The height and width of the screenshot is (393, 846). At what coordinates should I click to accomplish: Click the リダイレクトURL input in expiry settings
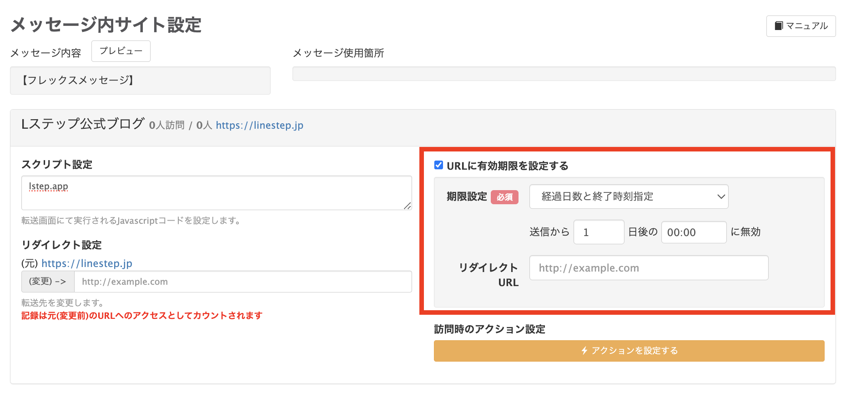tap(649, 268)
